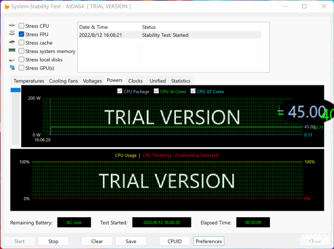Open the Preferences dialog
The image size is (334, 249).
tap(209, 241)
